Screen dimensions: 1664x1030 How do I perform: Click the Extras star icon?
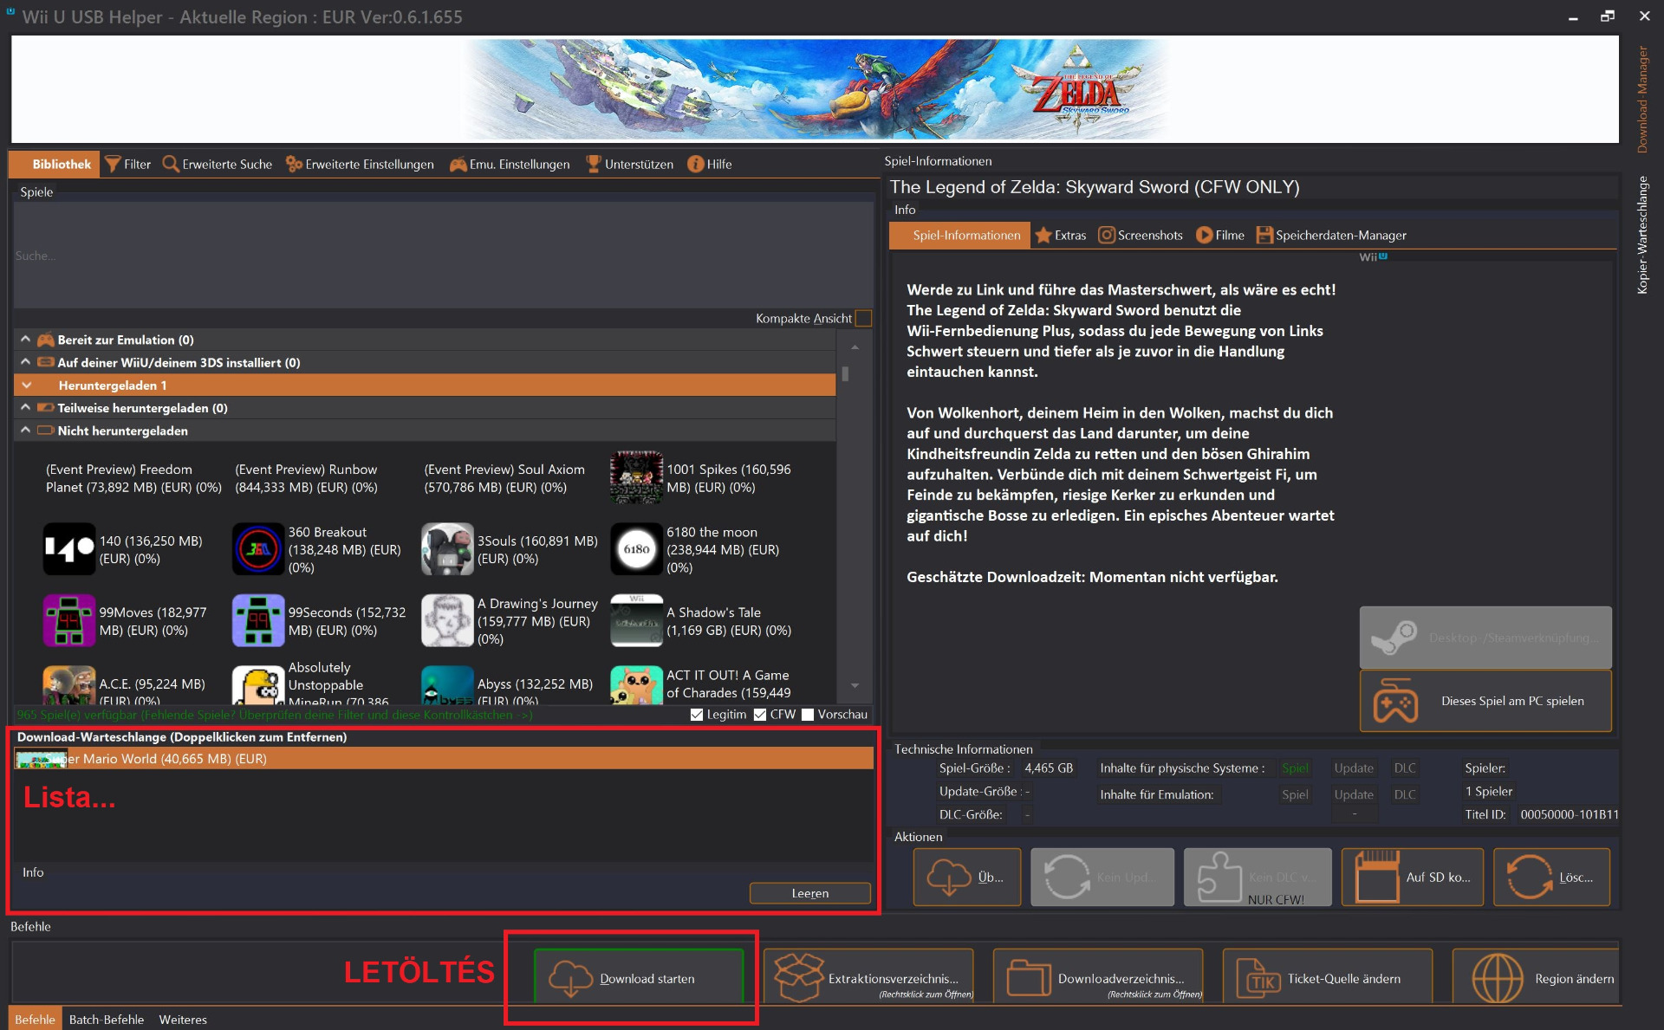pyautogui.click(x=1043, y=235)
